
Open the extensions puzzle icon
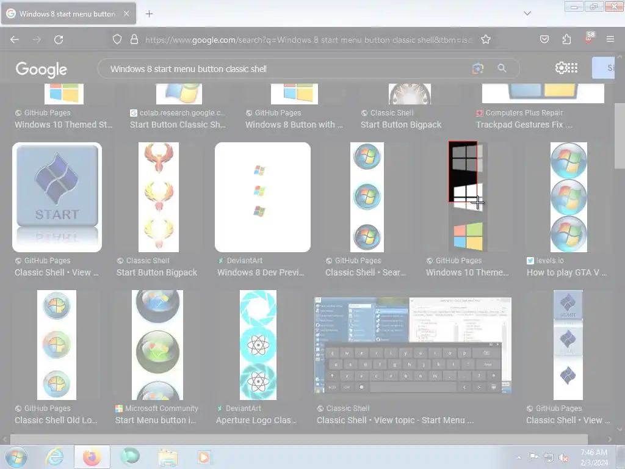(566, 39)
